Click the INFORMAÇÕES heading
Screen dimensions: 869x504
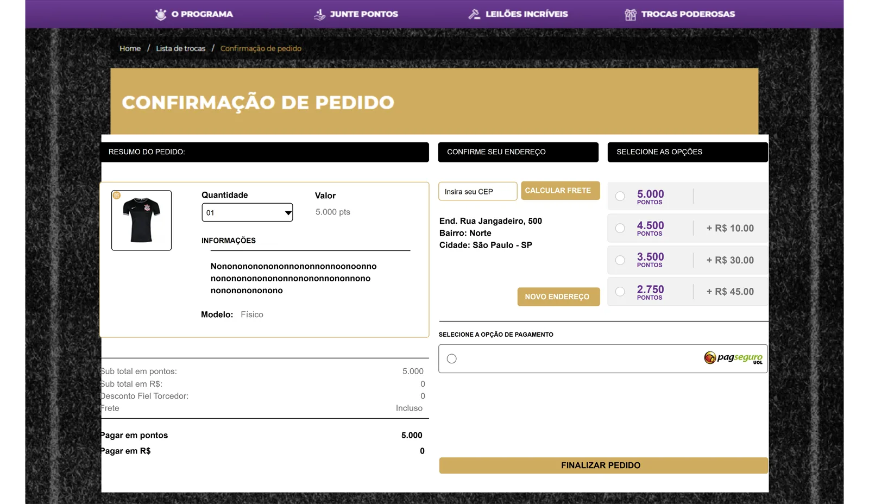[x=228, y=241]
